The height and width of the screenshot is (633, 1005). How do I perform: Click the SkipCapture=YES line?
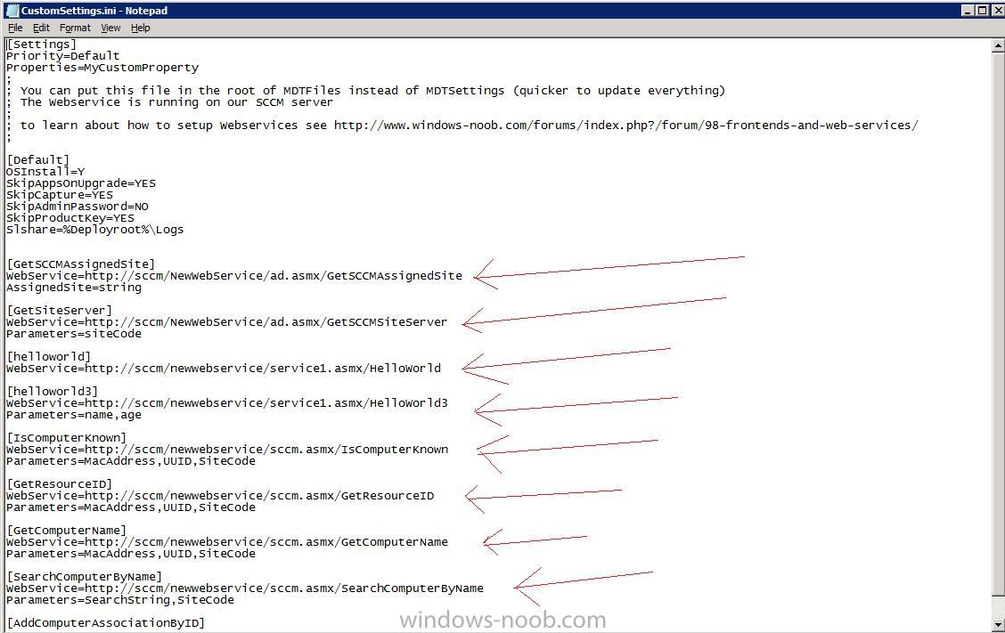(60, 195)
